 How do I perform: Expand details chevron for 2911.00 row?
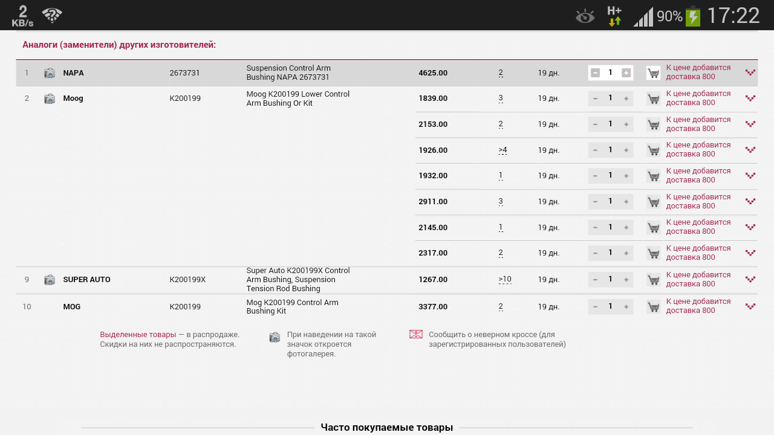click(750, 201)
